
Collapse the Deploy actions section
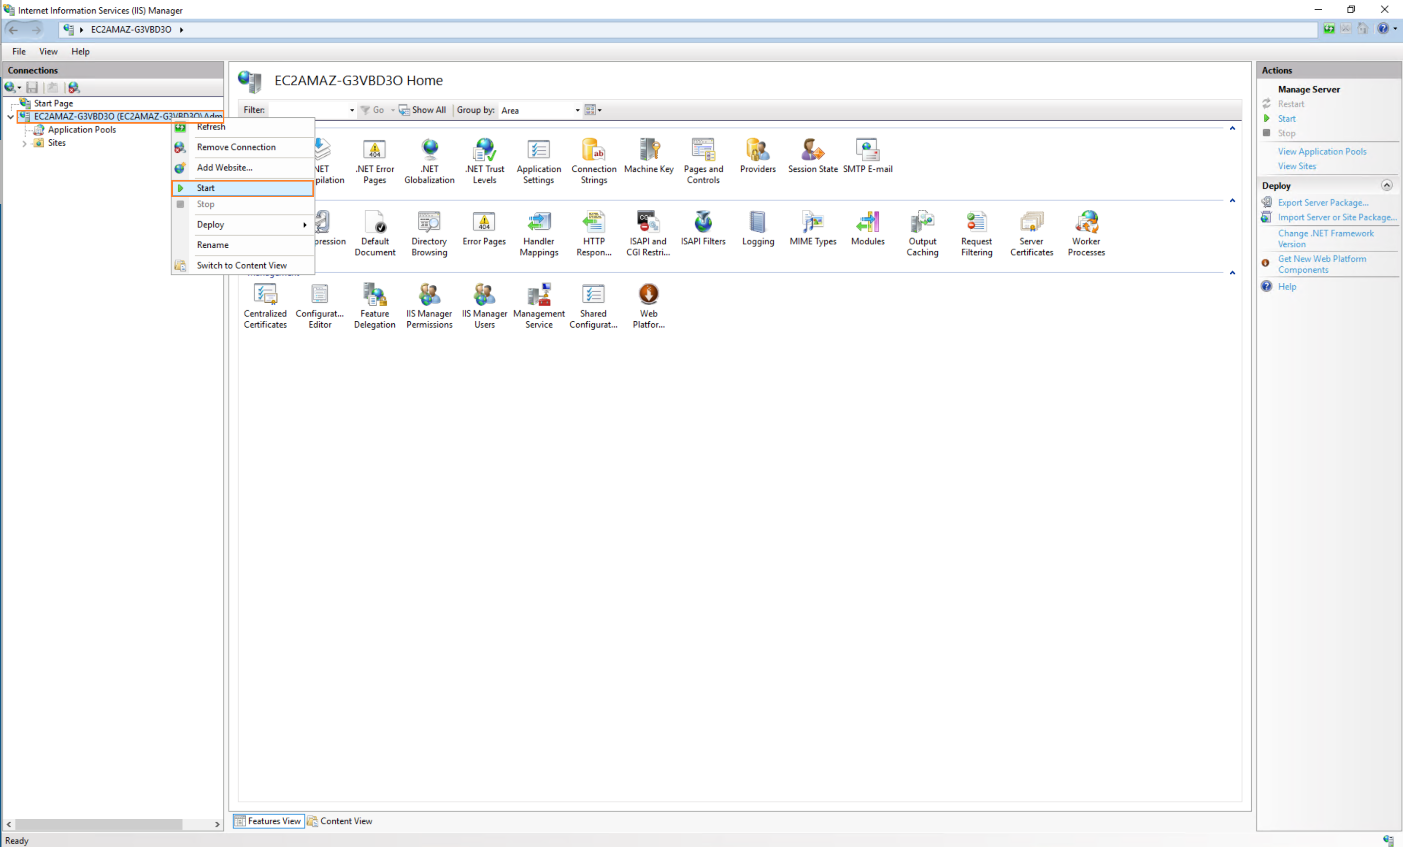[1386, 185]
